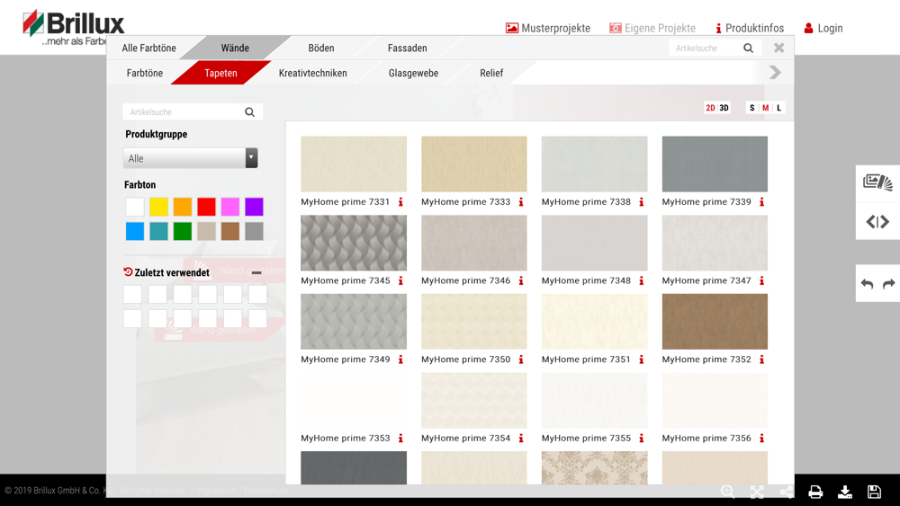Open info for MyHome prime 7349
Image resolution: width=900 pixels, height=506 pixels.
[400, 360]
